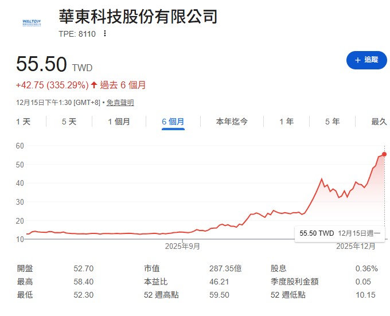Click the 追蹤 follow button

coord(366,60)
